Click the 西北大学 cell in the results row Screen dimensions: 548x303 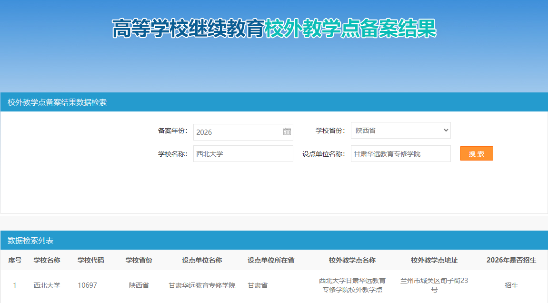[x=47, y=285]
